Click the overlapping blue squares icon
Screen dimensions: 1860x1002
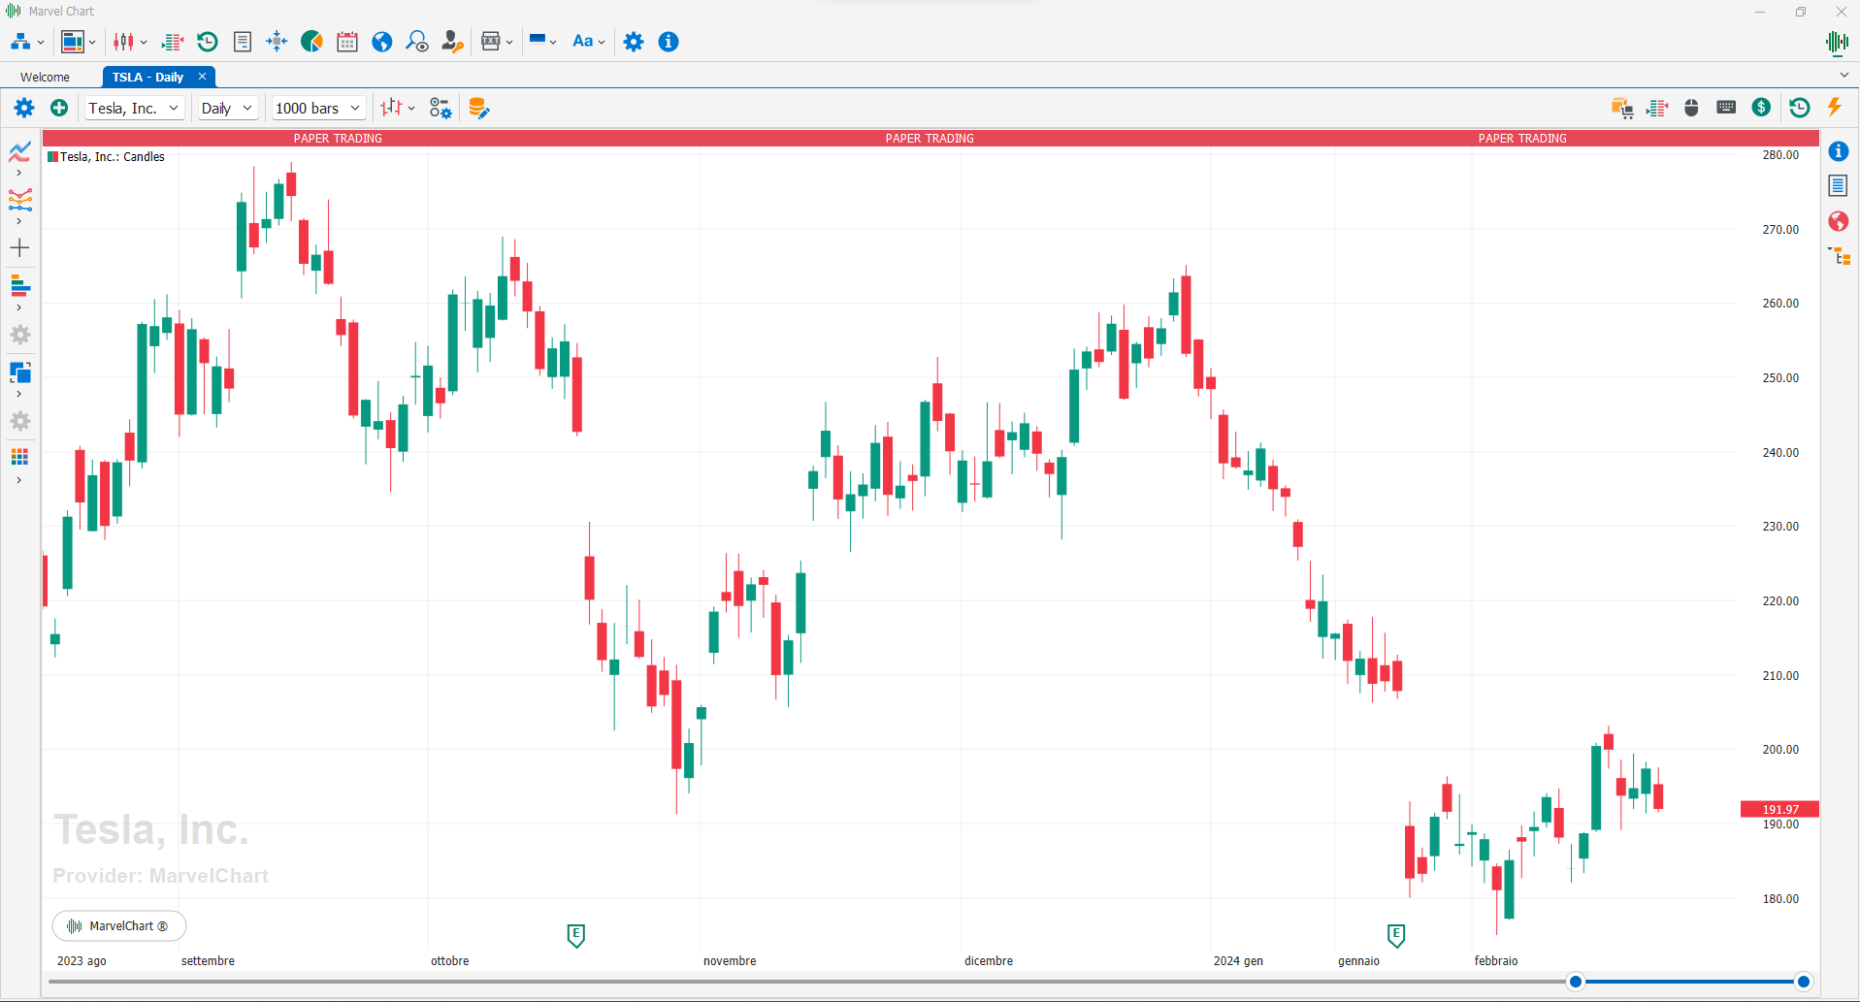coord(20,372)
